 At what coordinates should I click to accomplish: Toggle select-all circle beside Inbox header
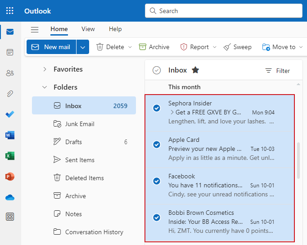157,70
